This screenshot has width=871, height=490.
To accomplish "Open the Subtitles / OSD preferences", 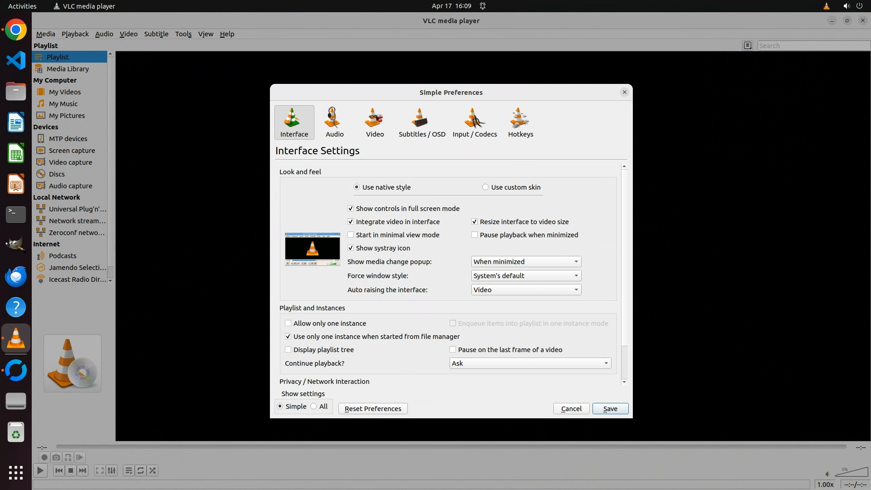I will click(421, 122).
